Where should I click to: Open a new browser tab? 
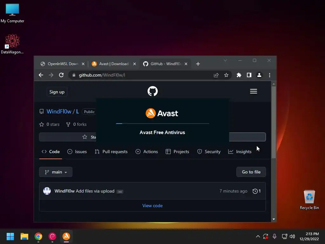pos(198,64)
